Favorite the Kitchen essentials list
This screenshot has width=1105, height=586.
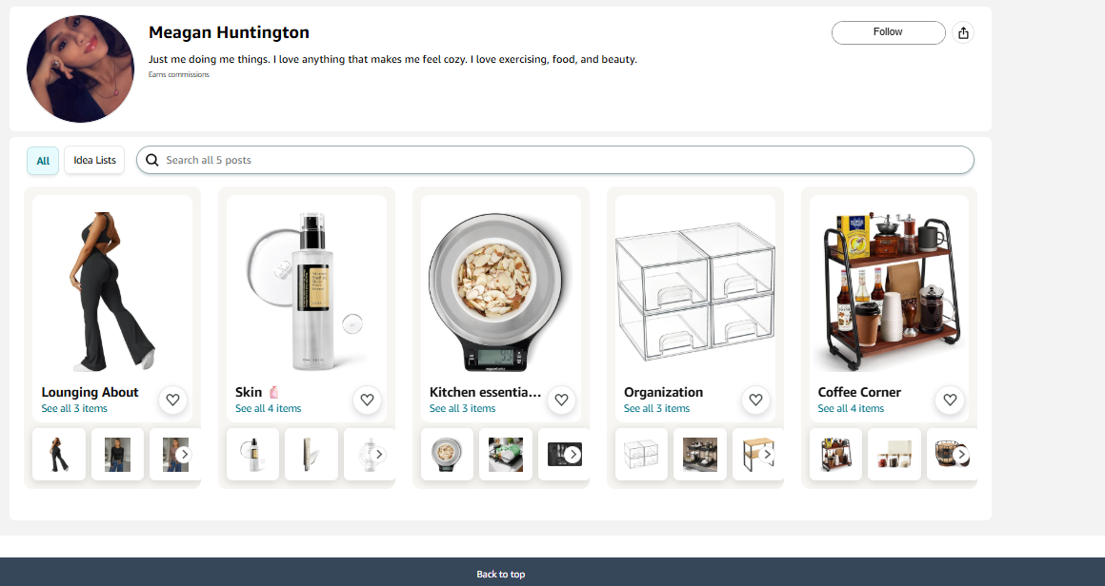click(562, 400)
